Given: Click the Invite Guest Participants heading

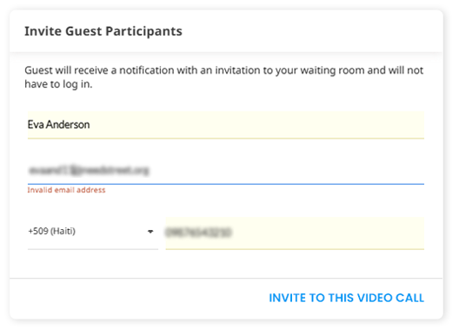Looking at the screenshot, I should pyautogui.click(x=103, y=31).
